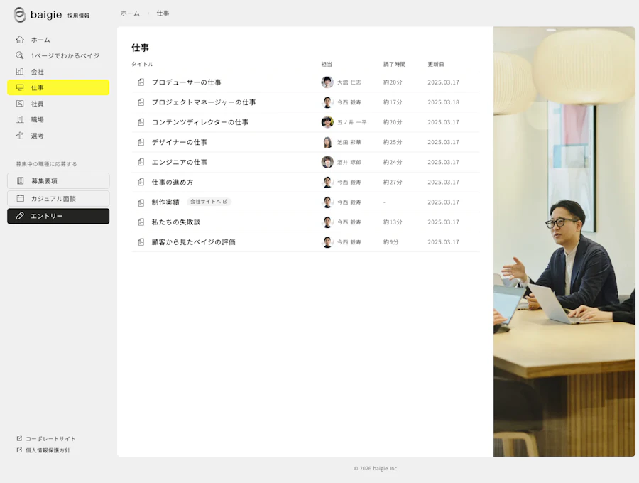Click the document icon in プロデューサーの仕事 row
Viewport: 639px width, 483px height.
pos(141,82)
